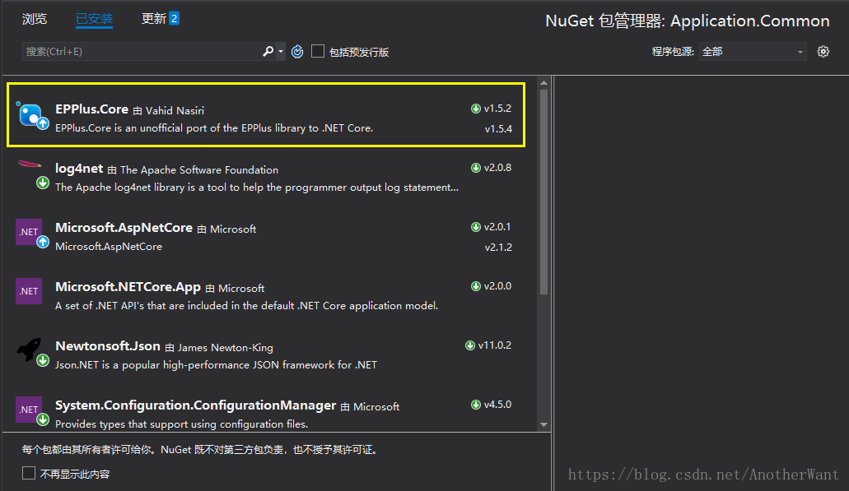This screenshot has height=491, width=849.
Task: Select the log4net package title
Action: point(79,169)
